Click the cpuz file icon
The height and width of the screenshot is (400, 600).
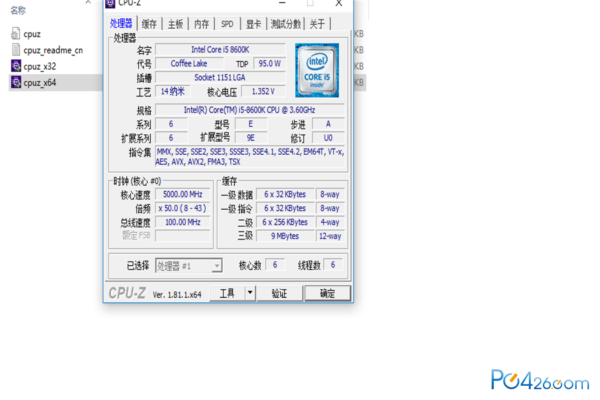[15, 34]
